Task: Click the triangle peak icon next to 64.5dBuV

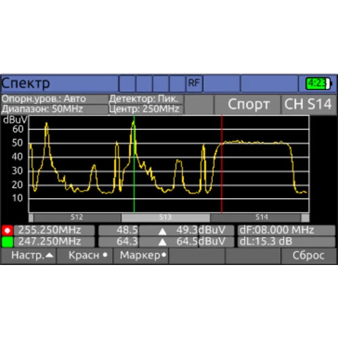Action: [x=162, y=242]
